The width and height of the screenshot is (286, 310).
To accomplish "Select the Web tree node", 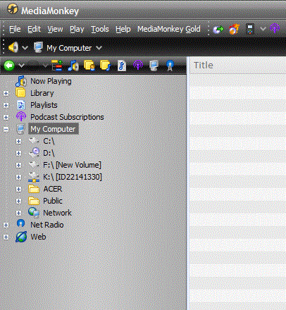I will click(x=38, y=237).
